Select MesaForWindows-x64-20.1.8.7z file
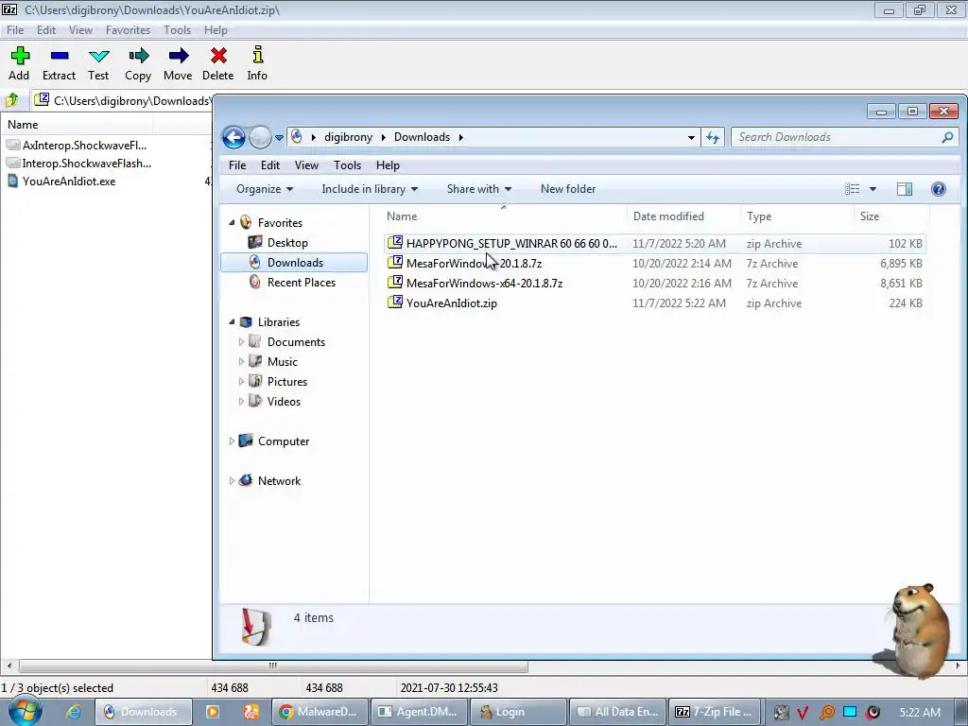 (x=485, y=284)
